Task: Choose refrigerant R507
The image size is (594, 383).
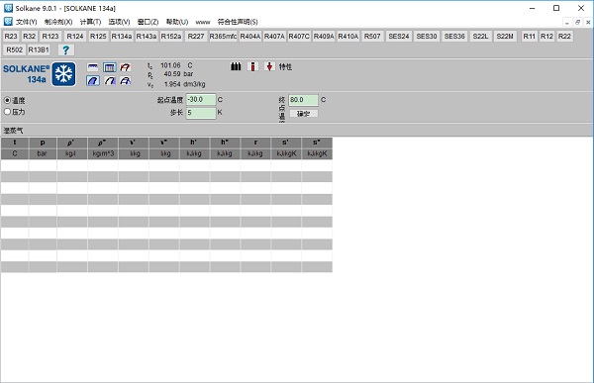Action: pyautogui.click(x=372, y=37)
